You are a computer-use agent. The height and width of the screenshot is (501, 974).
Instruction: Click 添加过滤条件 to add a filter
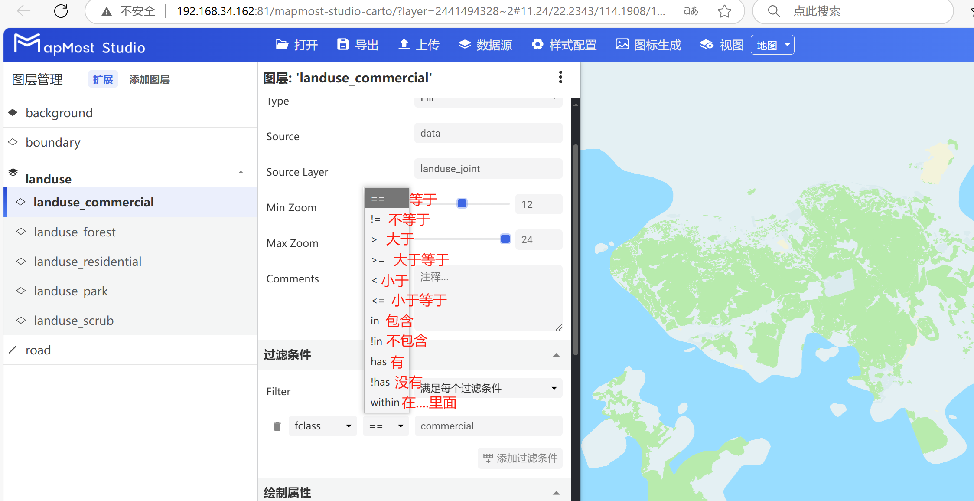point(519,458)
